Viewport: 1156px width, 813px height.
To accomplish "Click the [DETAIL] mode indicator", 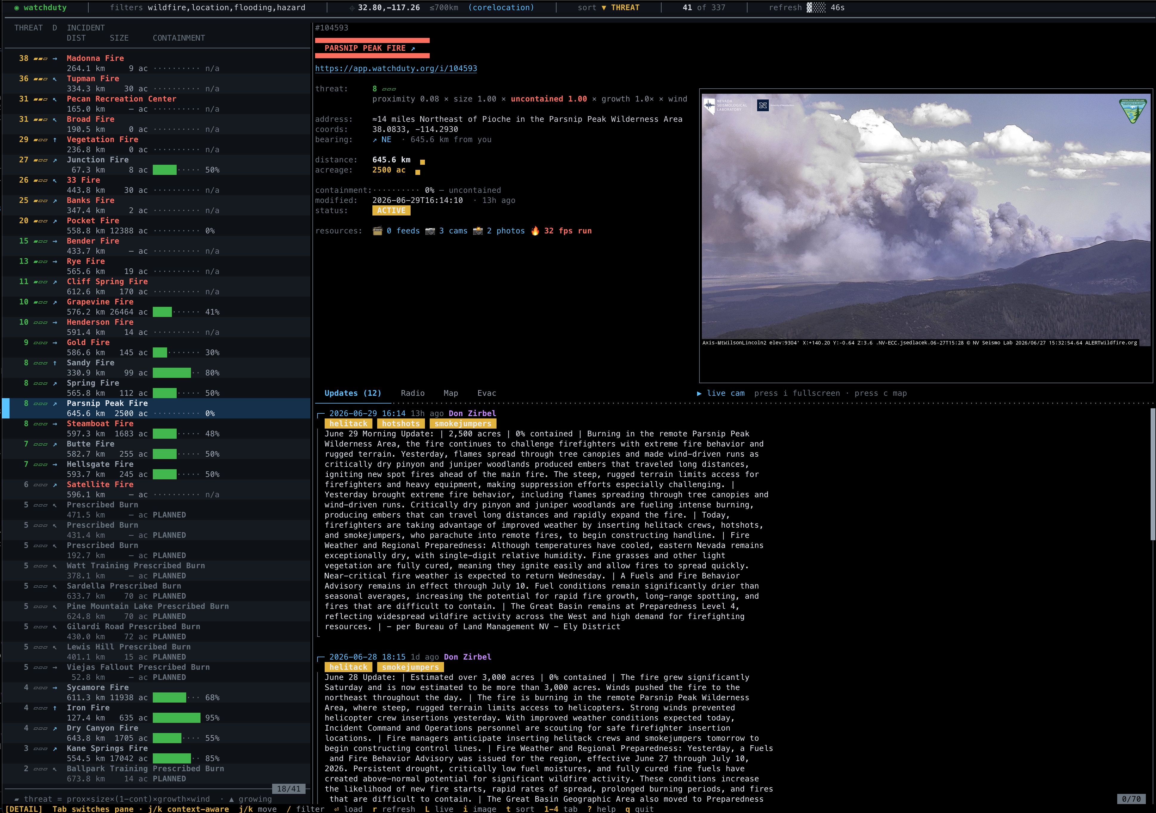I will click(24, 809).
